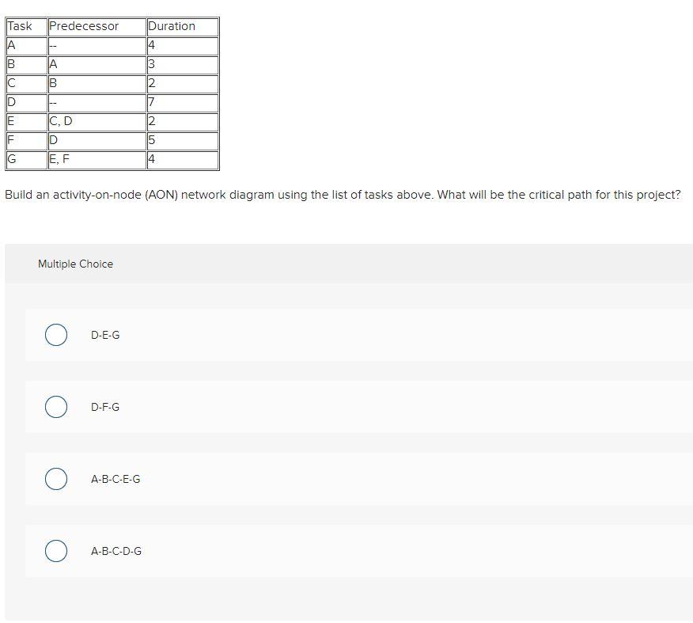The image size is (693, 623).
Task: Click the Multiple Choice heading
Action: [74, 264]
